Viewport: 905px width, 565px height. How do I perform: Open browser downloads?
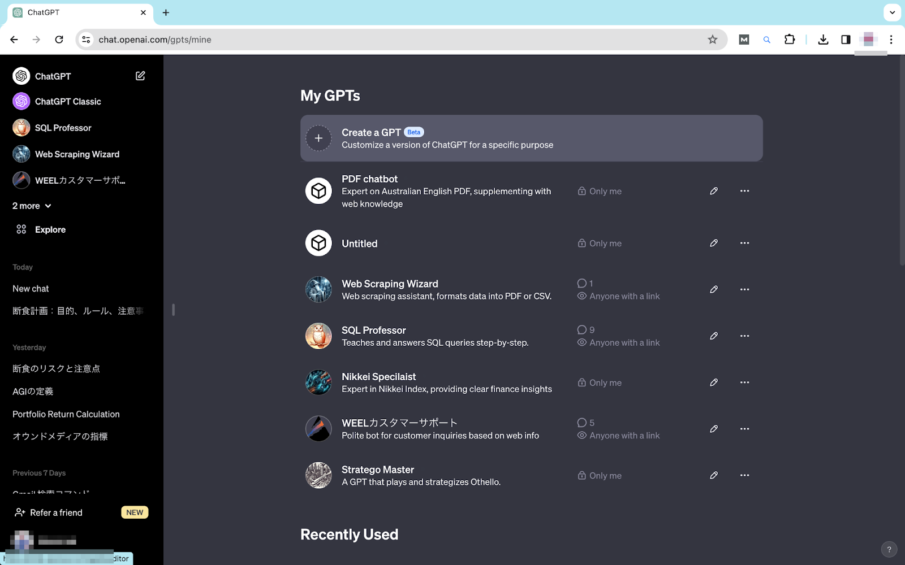[x=823, y=40]
